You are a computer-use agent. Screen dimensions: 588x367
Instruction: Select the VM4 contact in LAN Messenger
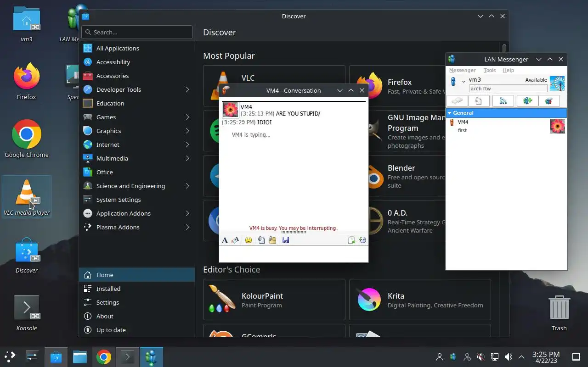(506, 126)
